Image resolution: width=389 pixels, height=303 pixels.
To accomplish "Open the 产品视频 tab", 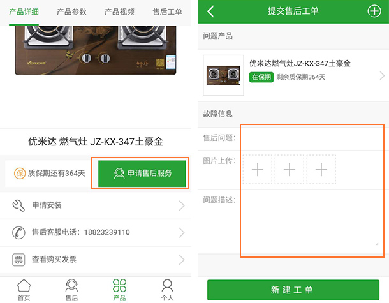I will pyautogui.click(x=120, y=11).
